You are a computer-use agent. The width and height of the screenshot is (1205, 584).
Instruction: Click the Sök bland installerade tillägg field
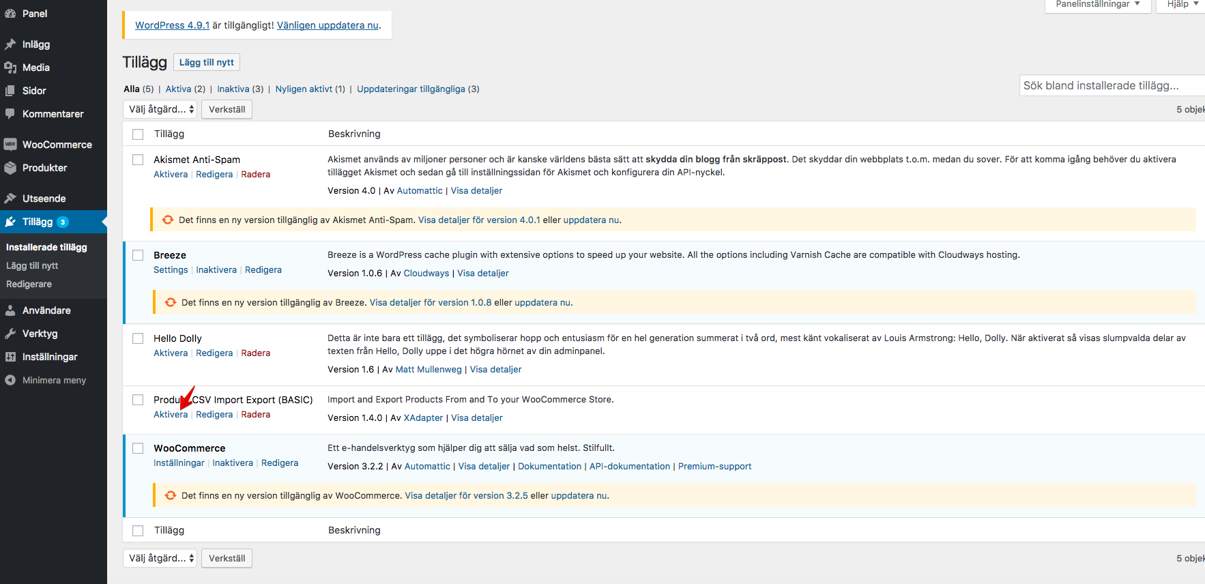coord(1112,85)
